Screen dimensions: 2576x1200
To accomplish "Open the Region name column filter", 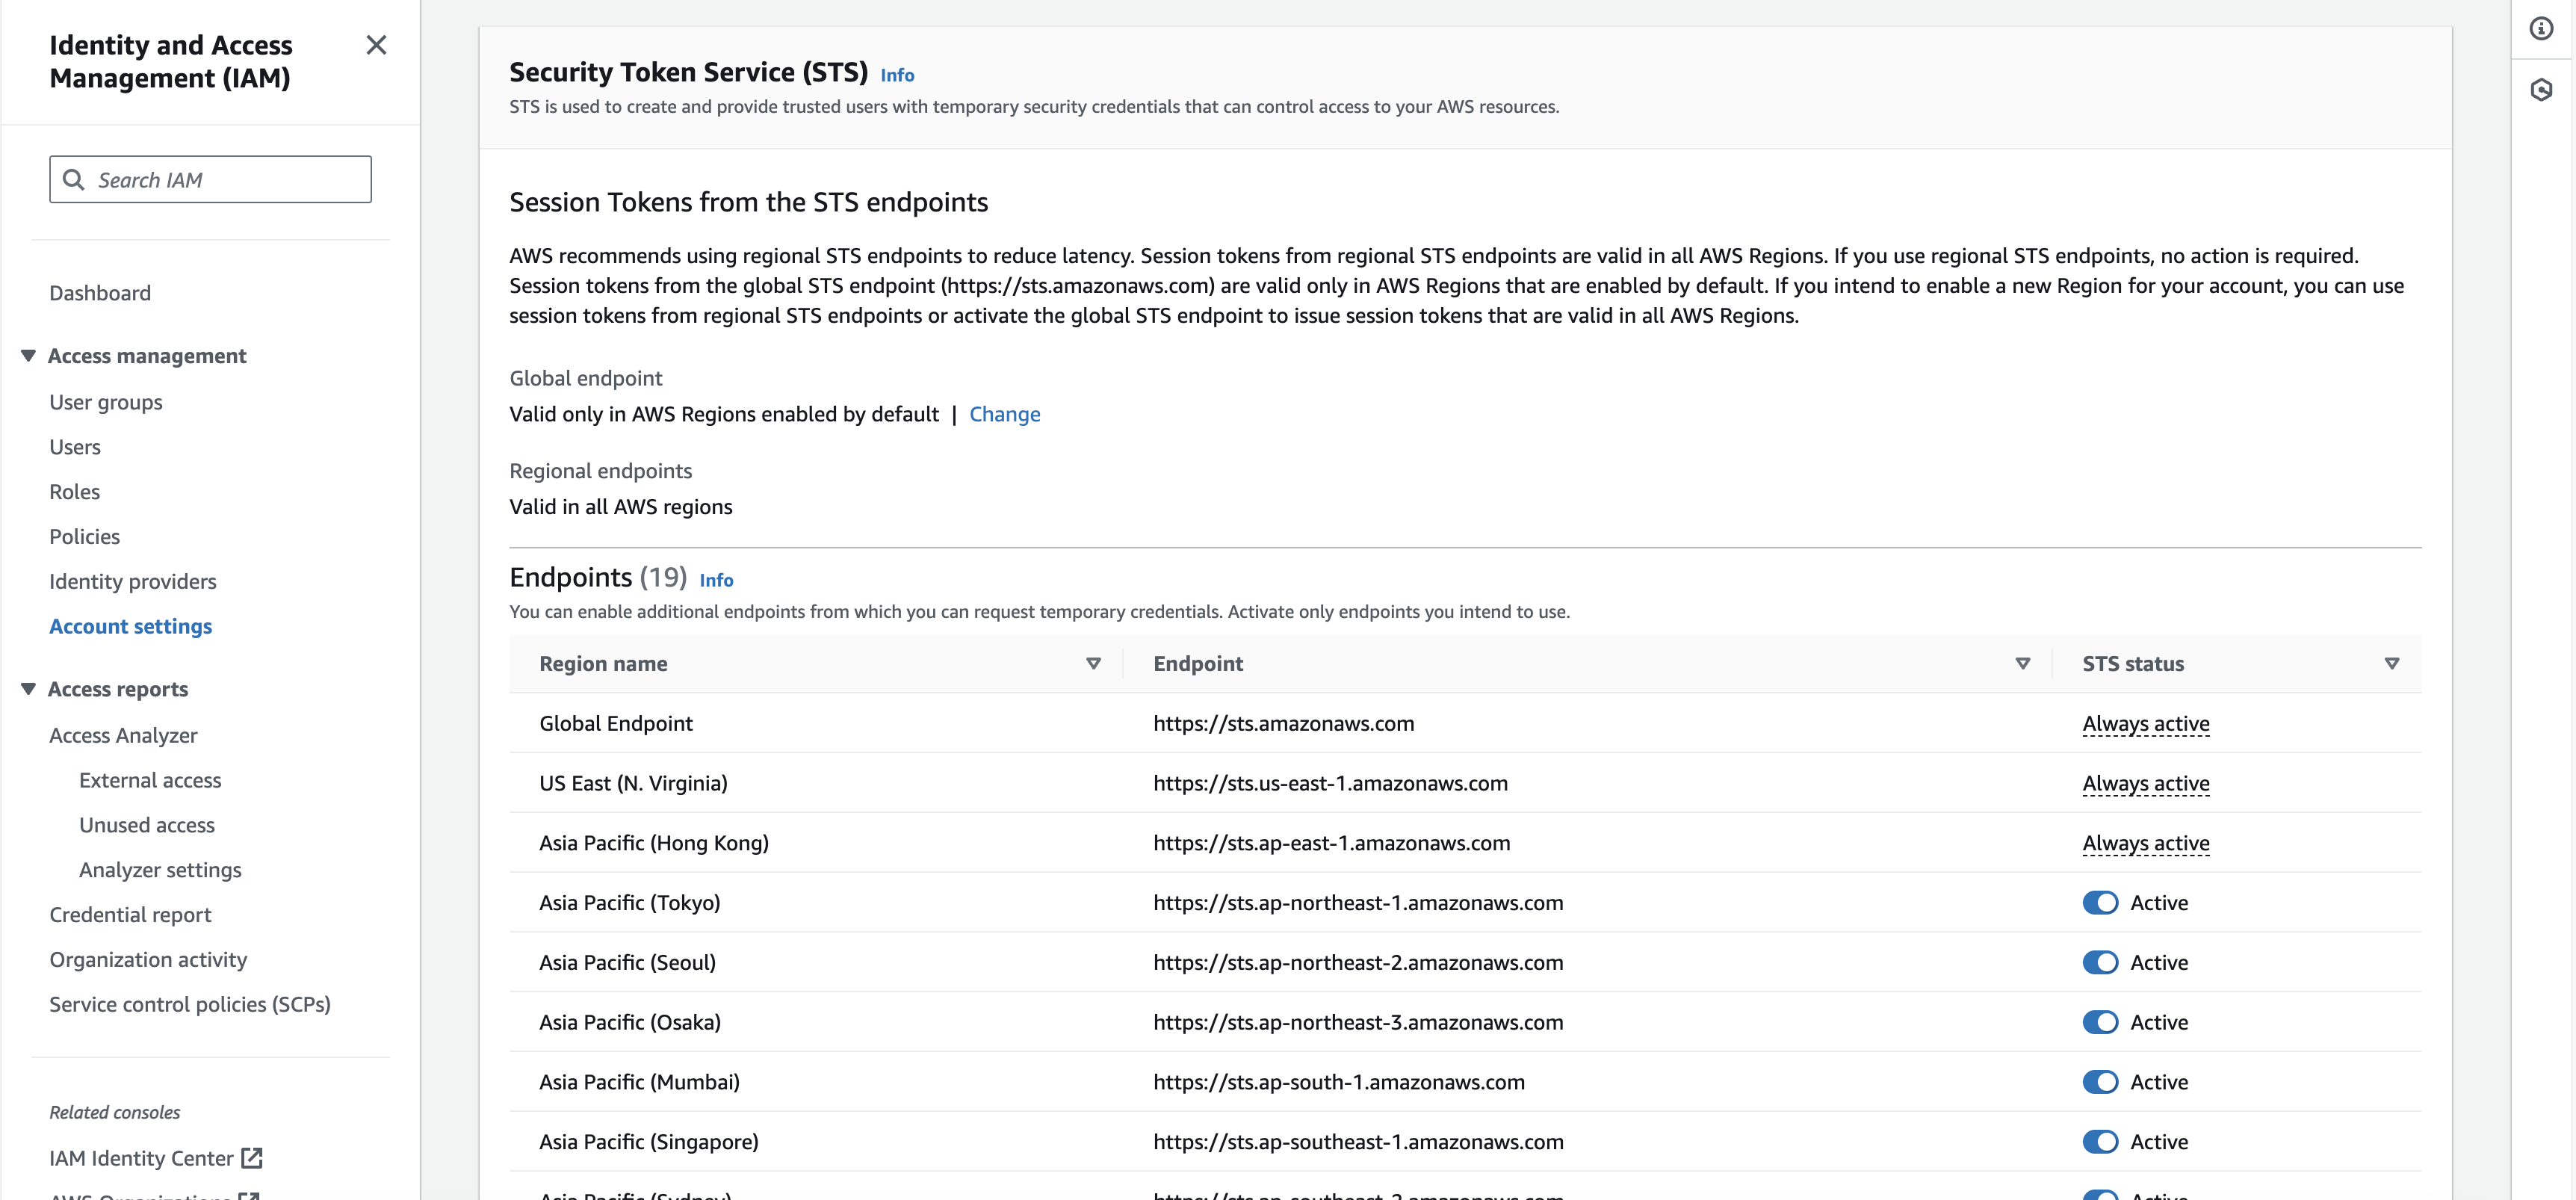I will pyautogui.click(x=1093, y=663).
